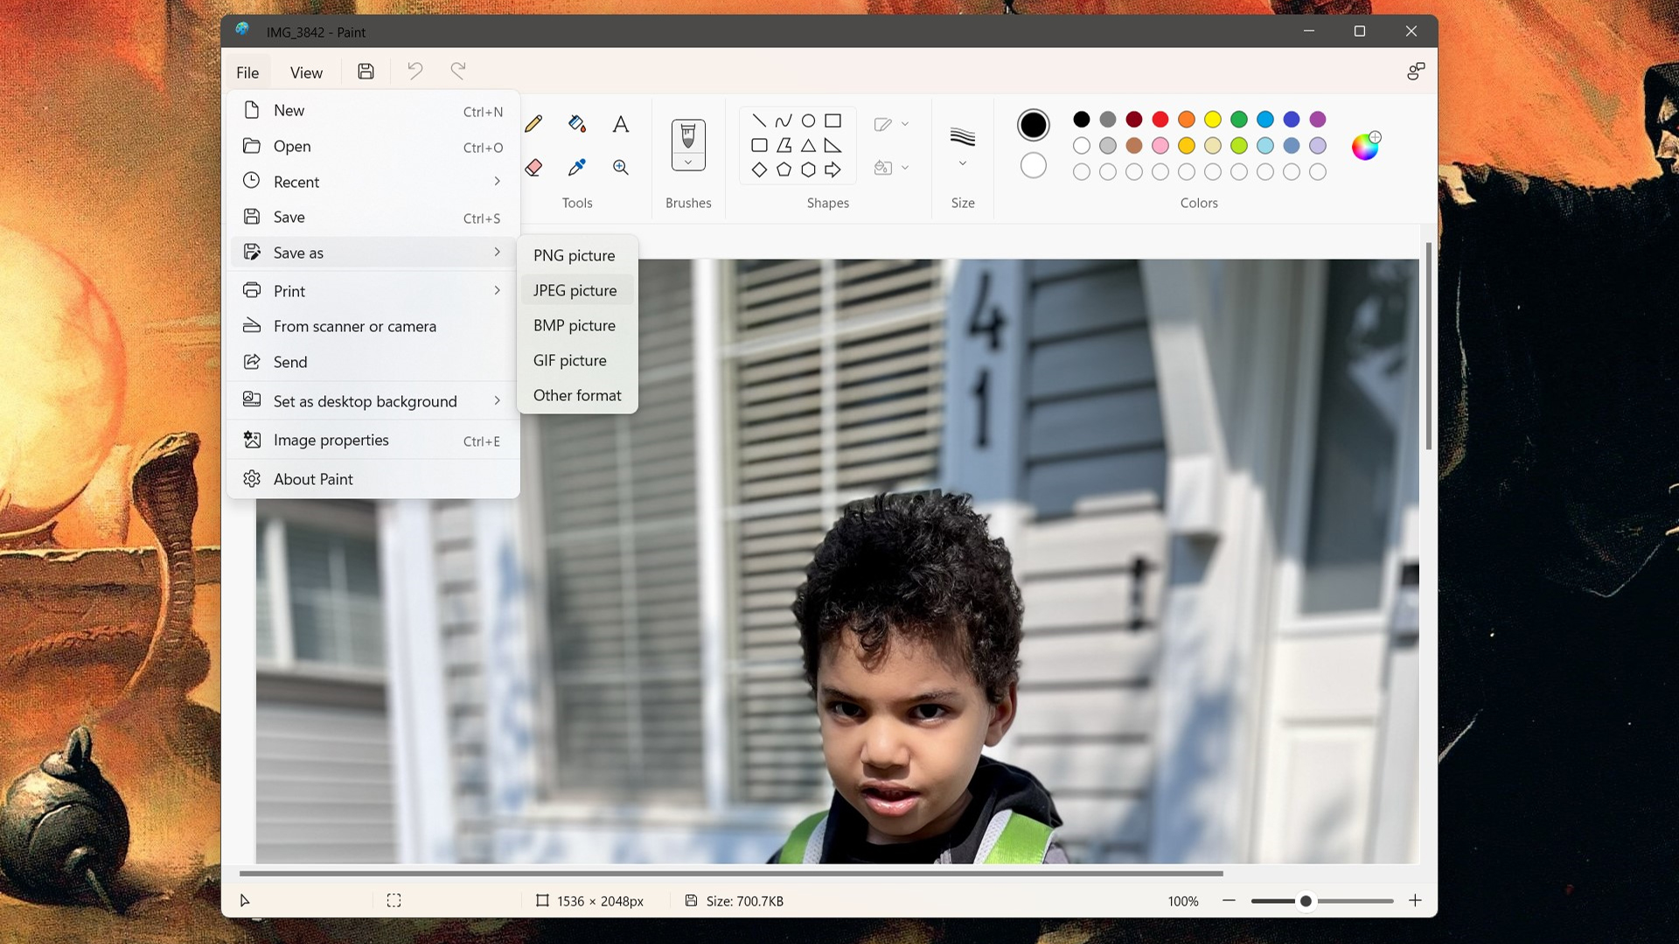The height and width of the screenshot is (944, 1679).
Task: Select the Pencil tool
Action: tap(533, 123)
